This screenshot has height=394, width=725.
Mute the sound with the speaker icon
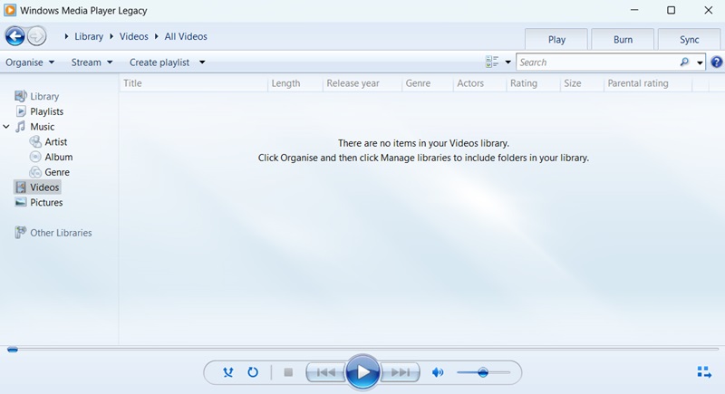438,372
